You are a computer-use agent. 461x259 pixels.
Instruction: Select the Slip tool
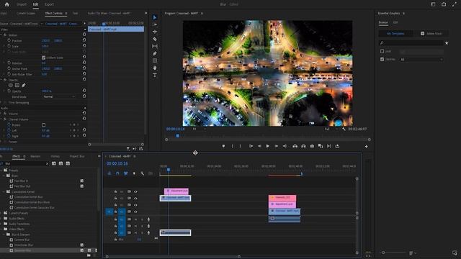coord(155,46)
